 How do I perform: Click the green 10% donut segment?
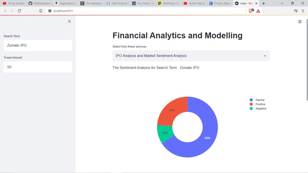[165, 133]
